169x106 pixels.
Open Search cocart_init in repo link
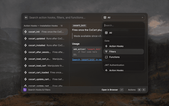[87, 60]
